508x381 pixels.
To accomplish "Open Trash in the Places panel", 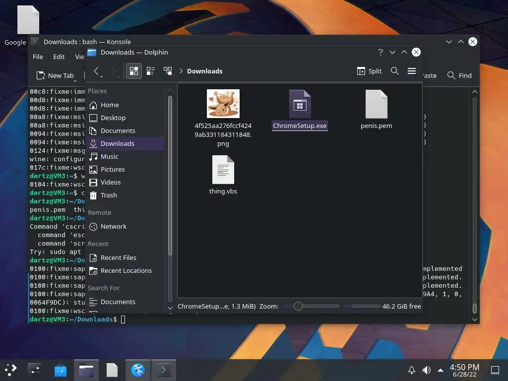I will (x=125, y=195).
